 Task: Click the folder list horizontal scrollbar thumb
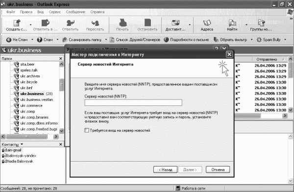(26, 137)
